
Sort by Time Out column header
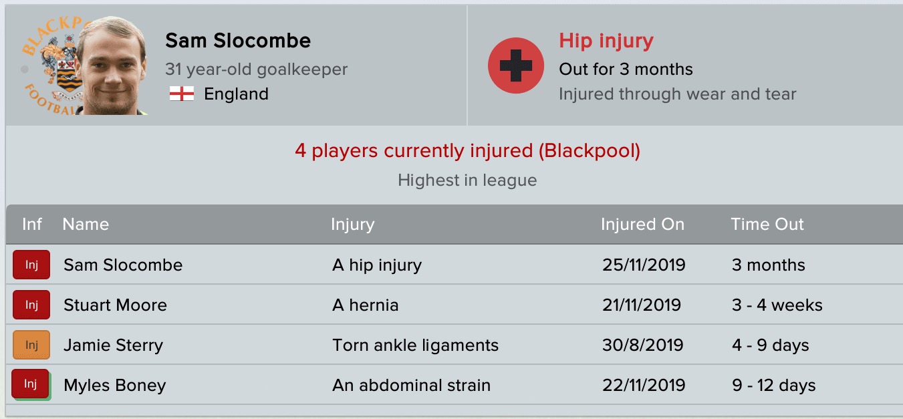[x=767, y=225]
